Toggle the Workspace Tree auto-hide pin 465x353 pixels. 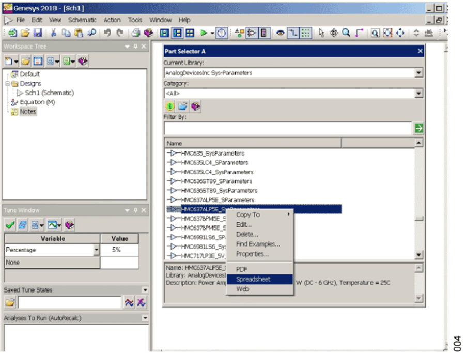coord(135,46)
